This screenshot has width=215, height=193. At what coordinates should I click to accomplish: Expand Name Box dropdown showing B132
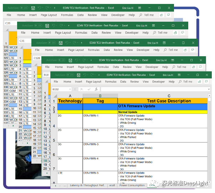(70, 89)
